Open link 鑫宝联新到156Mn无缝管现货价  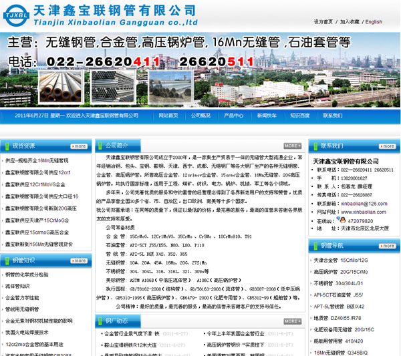point(39,244)
